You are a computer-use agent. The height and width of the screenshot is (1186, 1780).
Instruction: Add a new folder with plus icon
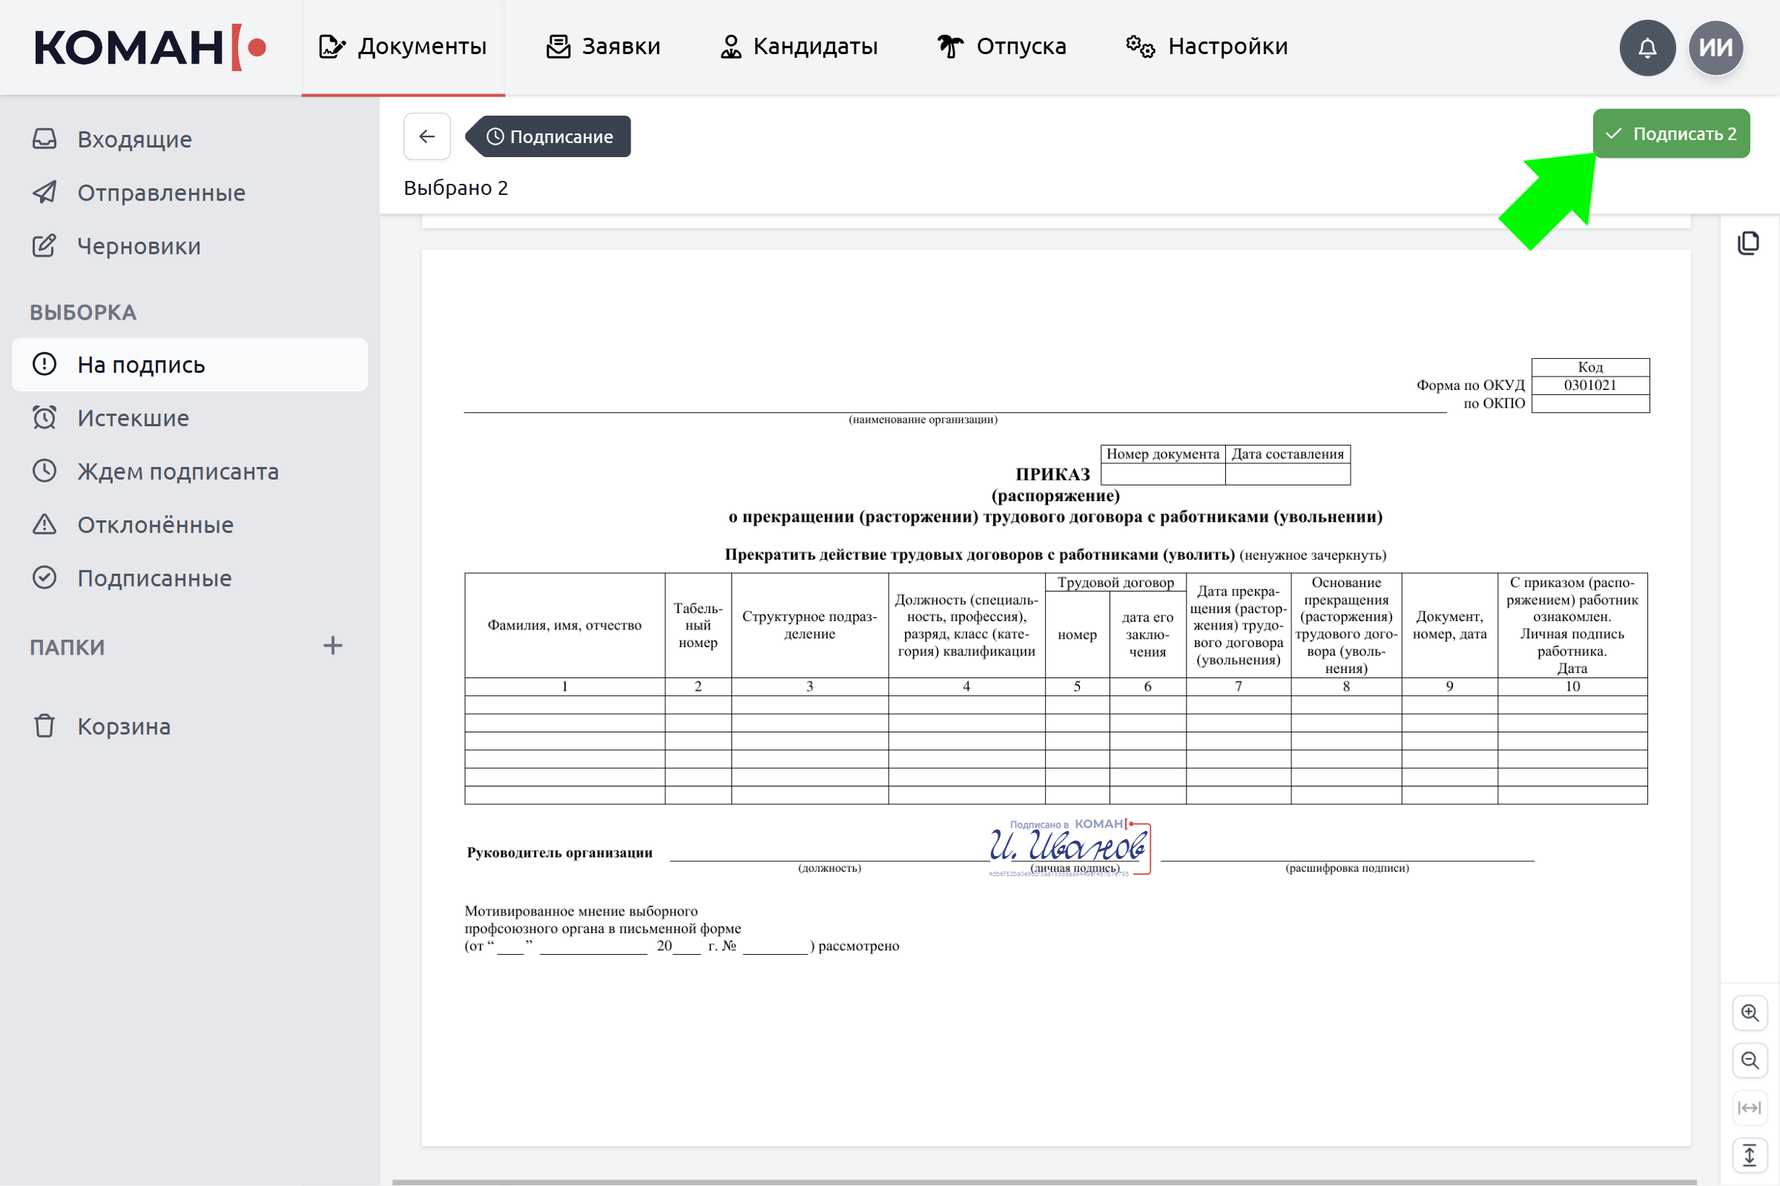coord(333,646)
